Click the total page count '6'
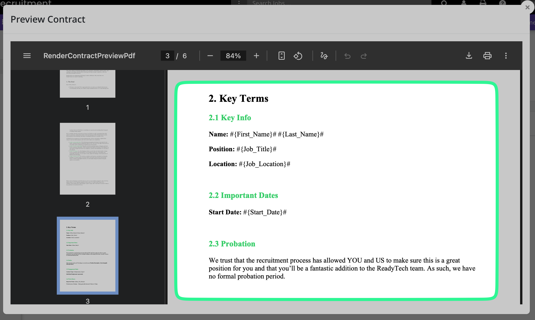 point(185,56)
